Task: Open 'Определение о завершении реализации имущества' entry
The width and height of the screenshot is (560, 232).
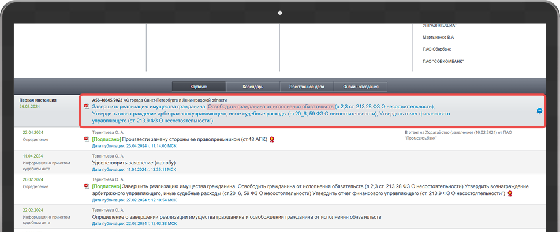Action: click(x=237, y=217)
